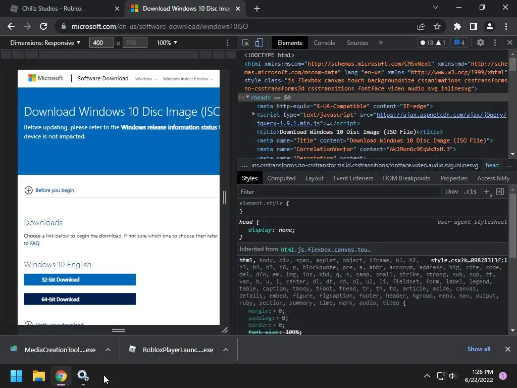Toggle Chrome side panel icon
The width and height of the screenshot is (517, 388).
click(474, 26)
